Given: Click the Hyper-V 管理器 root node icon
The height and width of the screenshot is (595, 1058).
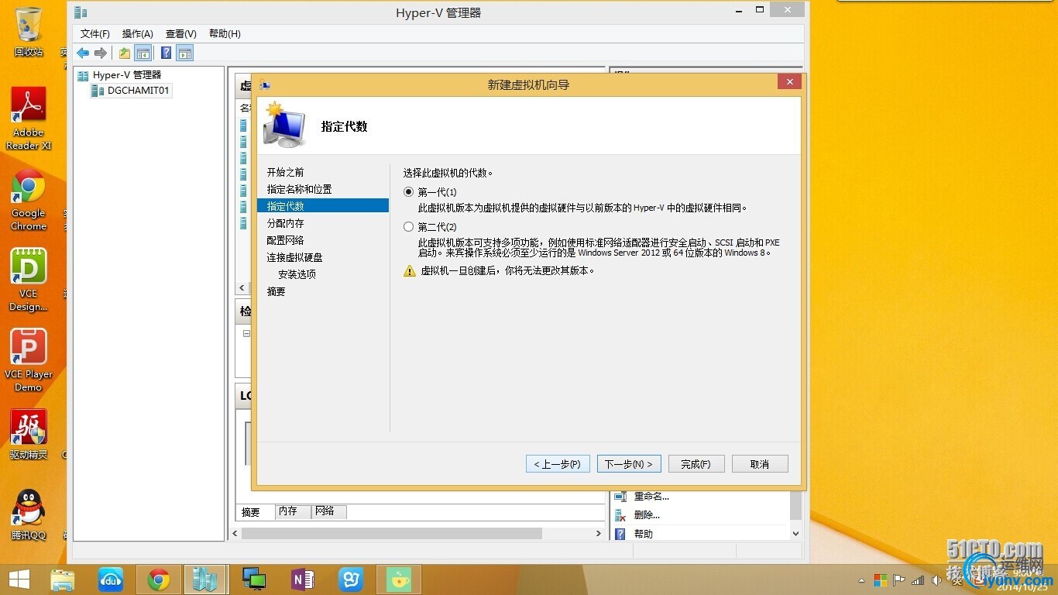Looking at the screenshot, I should pyautogui.click(x=83, y=75).
